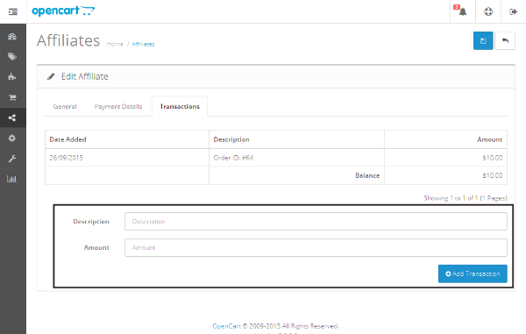Select the Transactions tab
The image size is (526, 334).
pyautogui.click(x=180, y=106)
